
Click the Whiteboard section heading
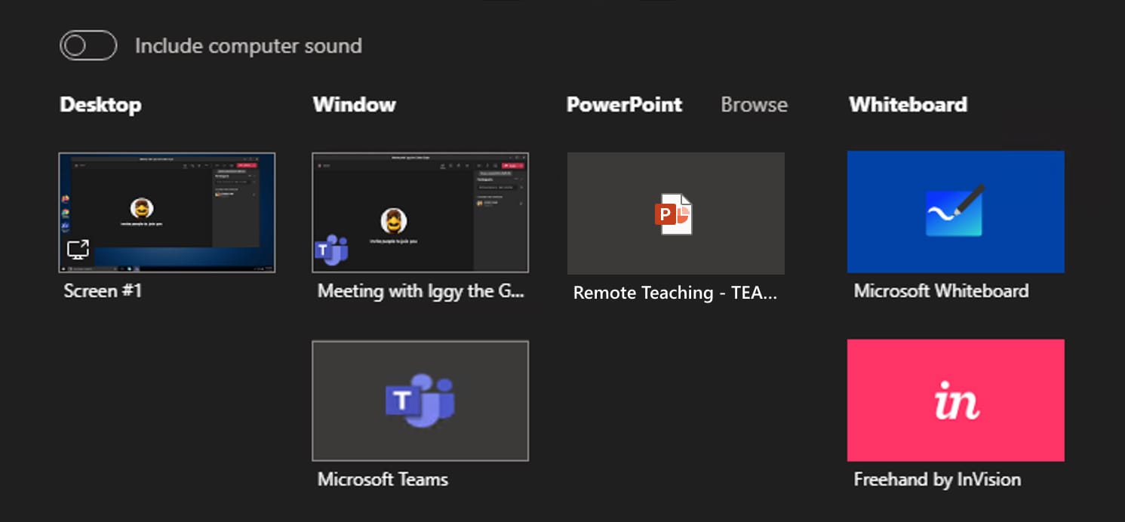(x=908, y=105)
